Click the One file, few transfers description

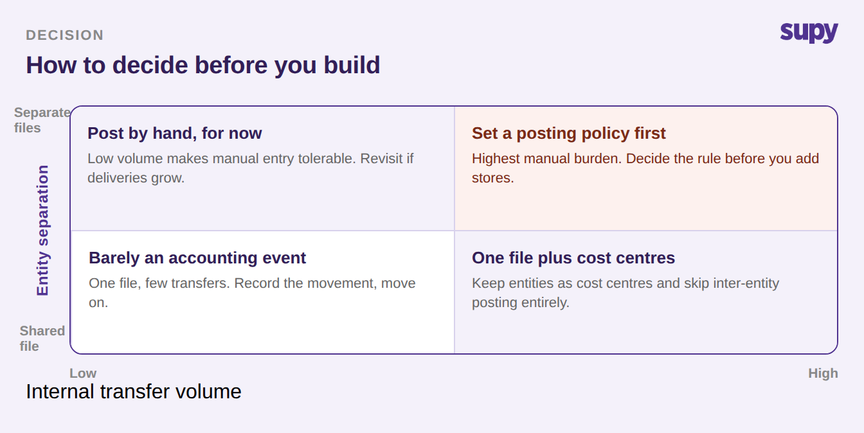pyautogui.click(x=252, y=292)
